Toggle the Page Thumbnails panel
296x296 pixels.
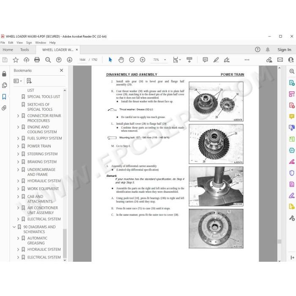tap(4, 85)
